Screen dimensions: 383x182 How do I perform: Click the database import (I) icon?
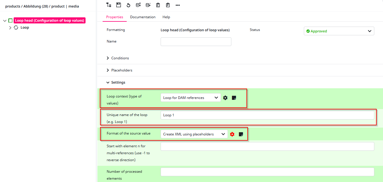coord(148,5)
